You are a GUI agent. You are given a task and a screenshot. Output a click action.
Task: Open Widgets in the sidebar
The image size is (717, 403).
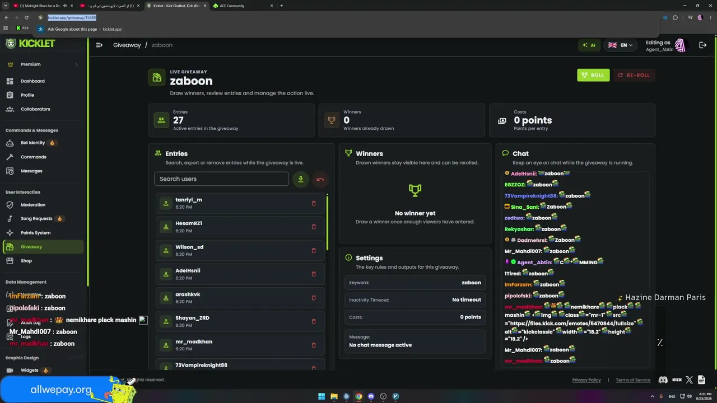(43, 370)
